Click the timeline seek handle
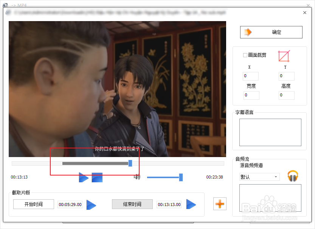 (130, 163)
